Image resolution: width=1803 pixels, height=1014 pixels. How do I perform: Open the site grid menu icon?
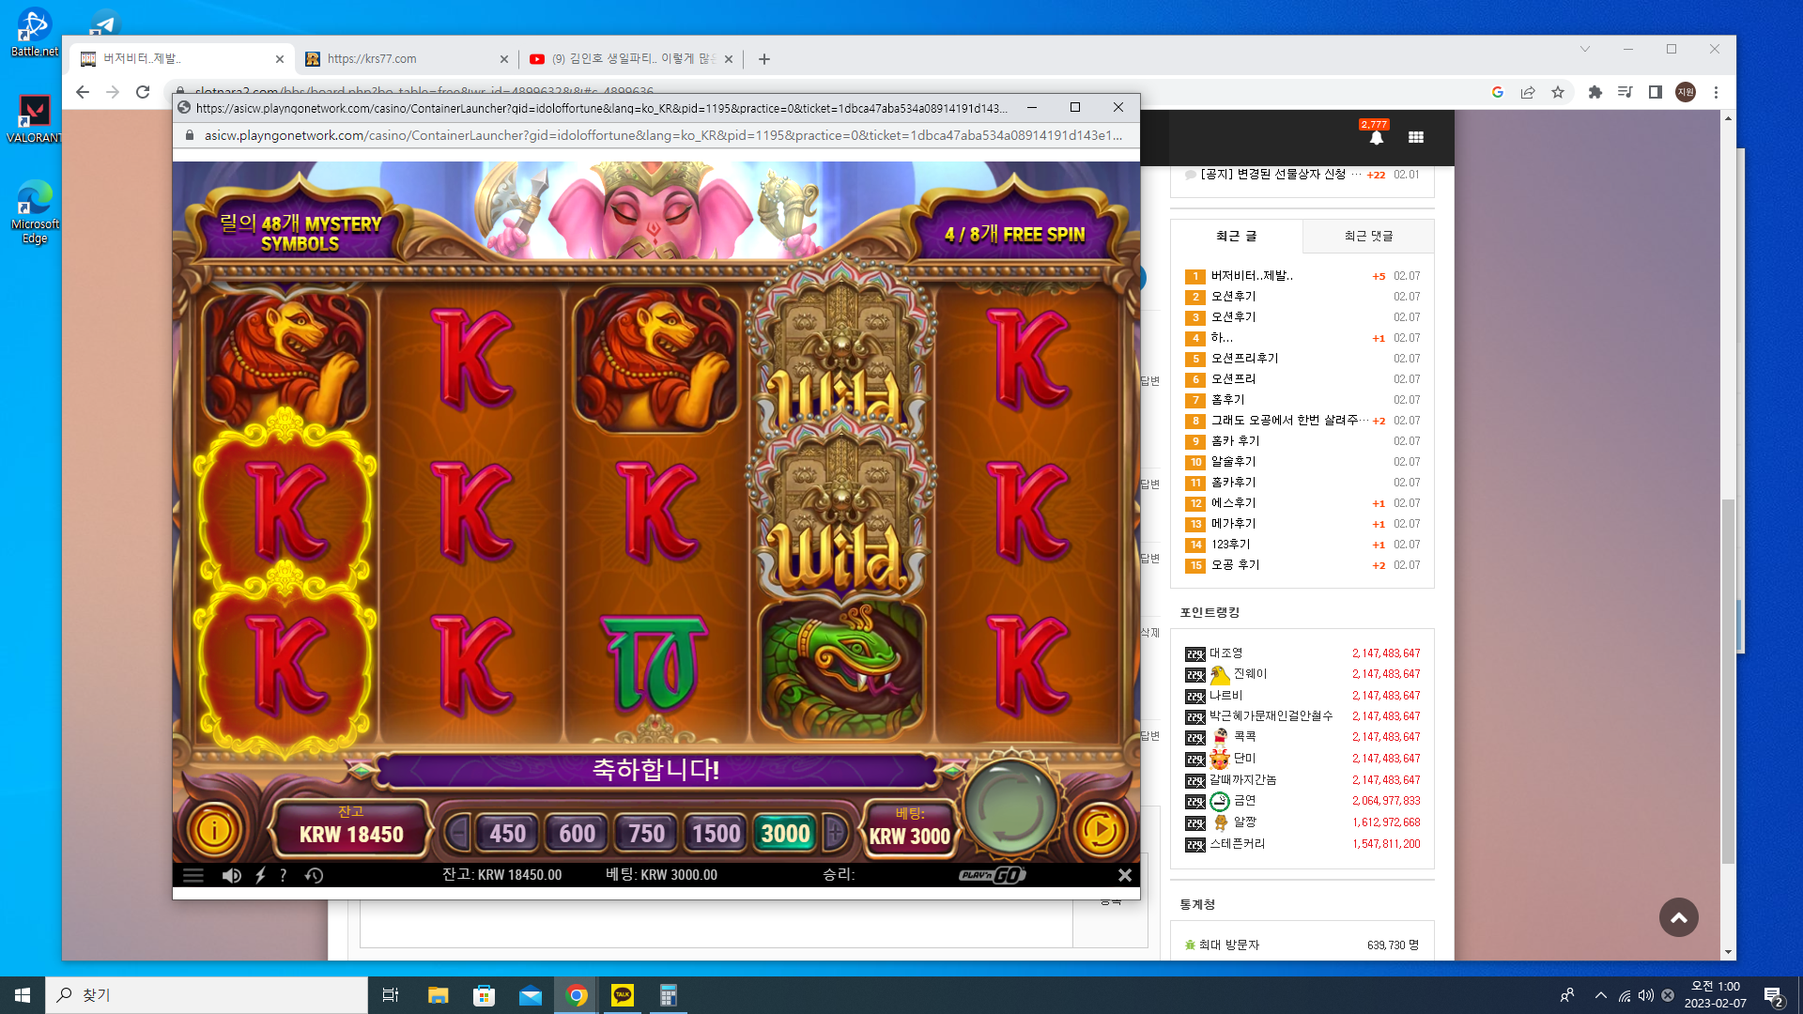click(x=1416, y=137)
